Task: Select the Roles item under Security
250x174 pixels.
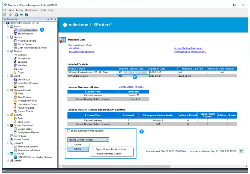Action: click(20, 118)
